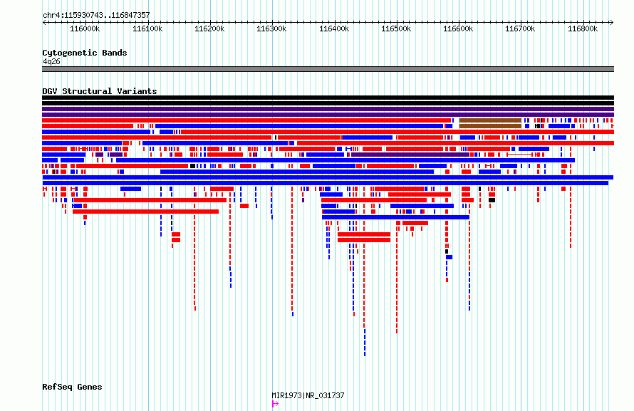Click the 116100k ruler label
The image size is (634, 411).
click(x=147, y=28)
